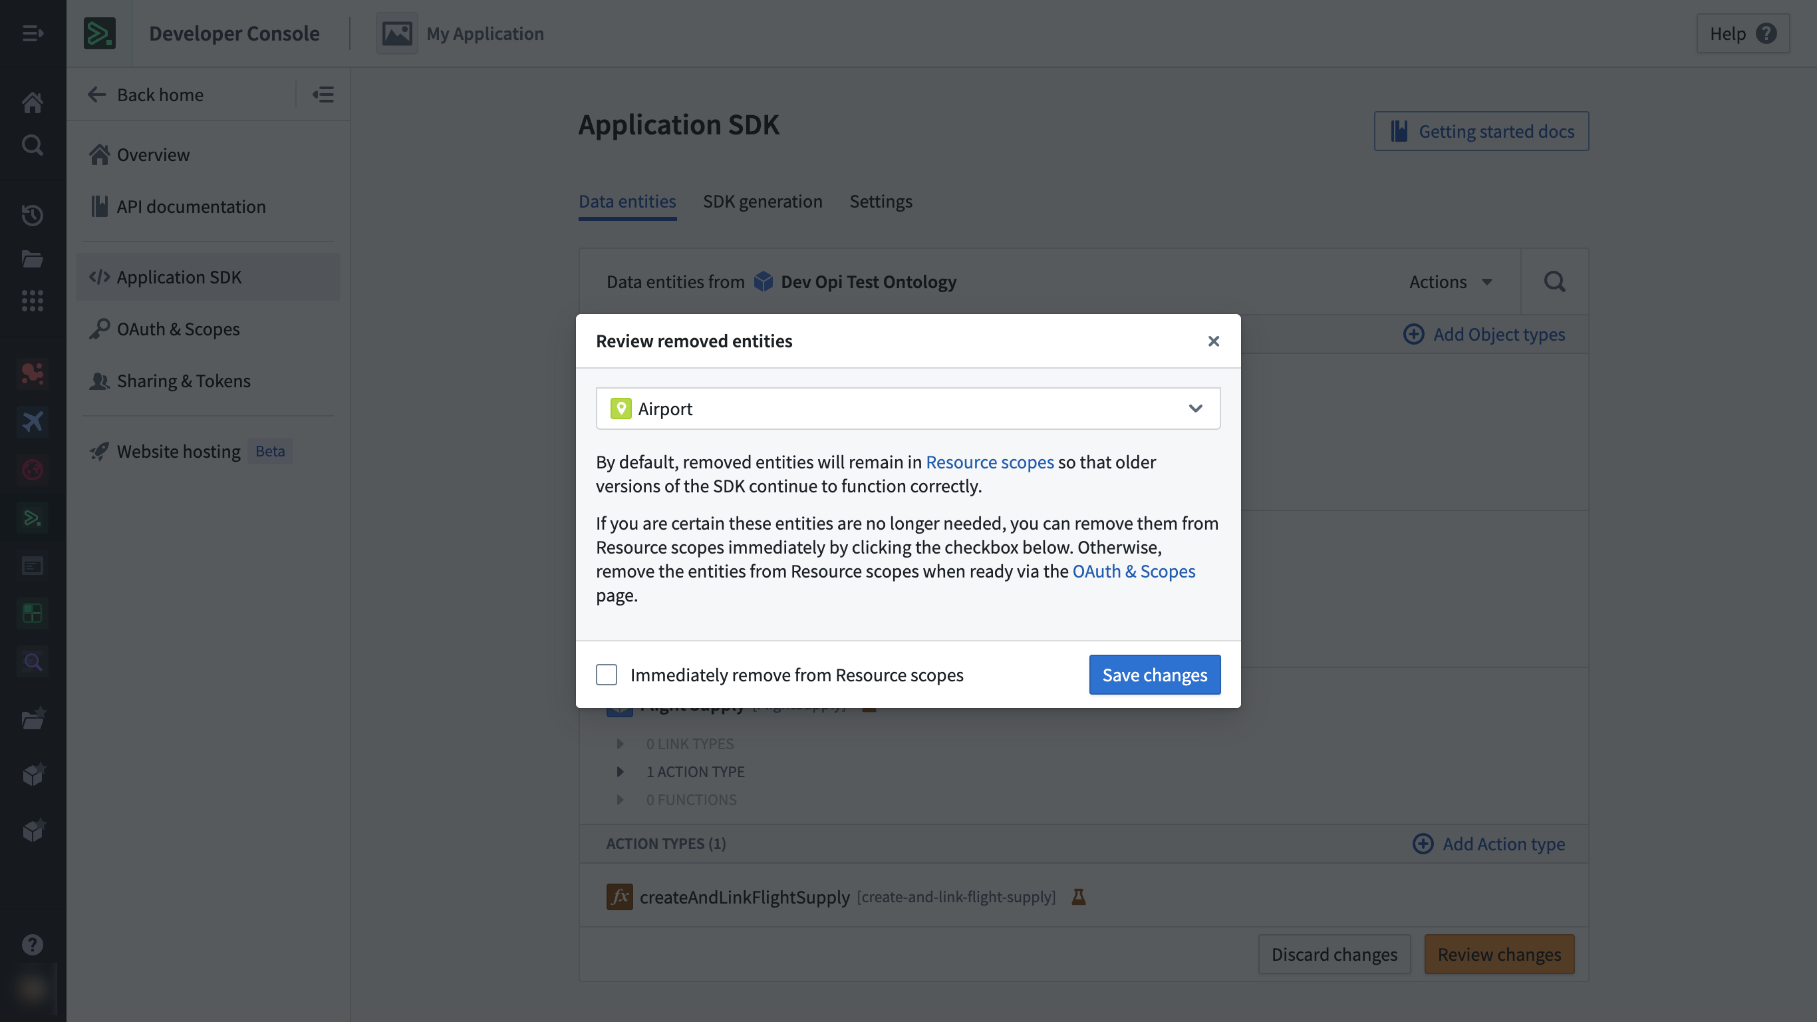Expand the 1 ACTION TYPE section
This screenshot has width=1817, height=1022.
point(621,771)
